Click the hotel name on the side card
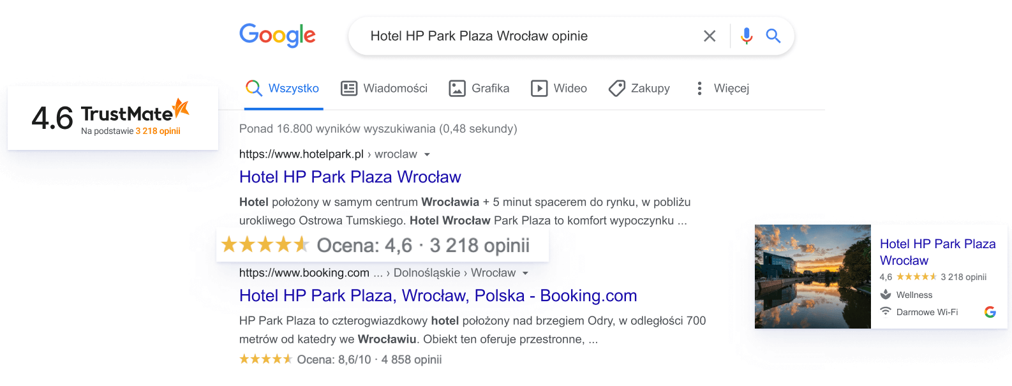Viewport: 1012px width, 386px height. click(x=937, y=251)
